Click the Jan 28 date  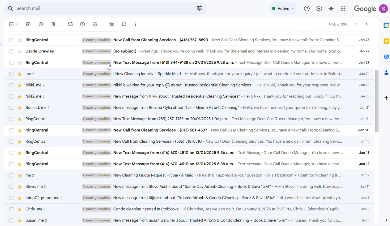click(364, 40)
